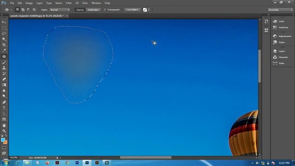
Task: Click the Source patch button
Action: point(80,10)
